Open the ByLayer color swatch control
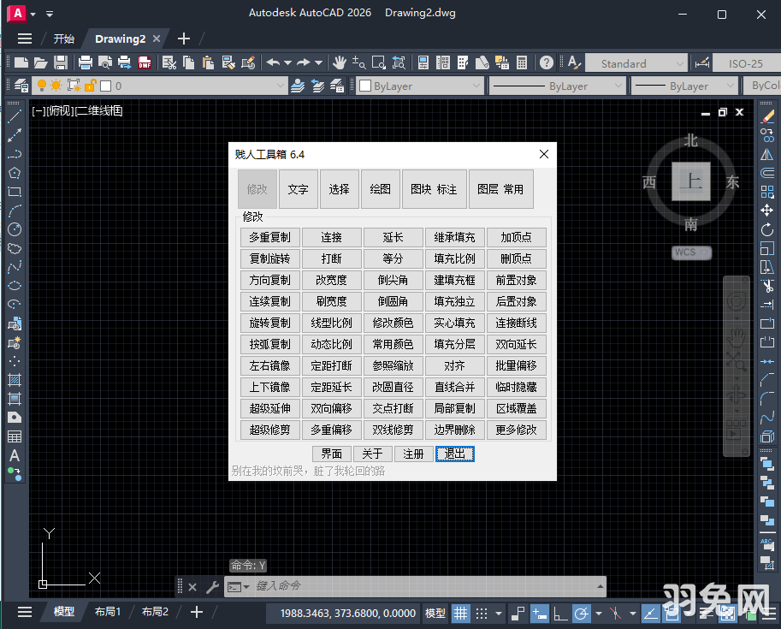 tap(419, 86)
